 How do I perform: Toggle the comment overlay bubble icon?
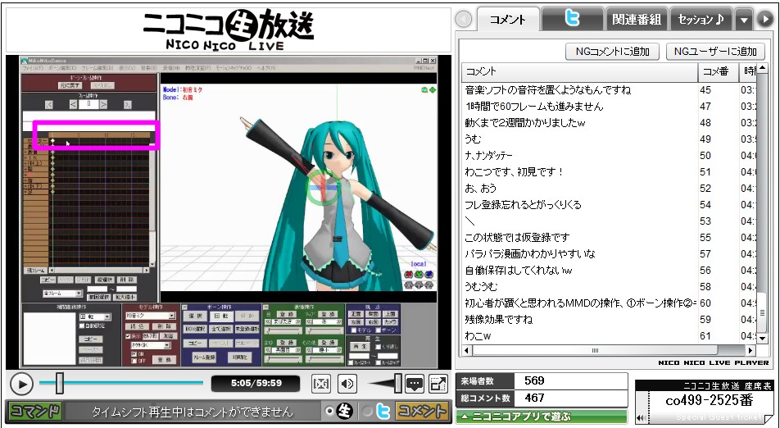[415, 384]
